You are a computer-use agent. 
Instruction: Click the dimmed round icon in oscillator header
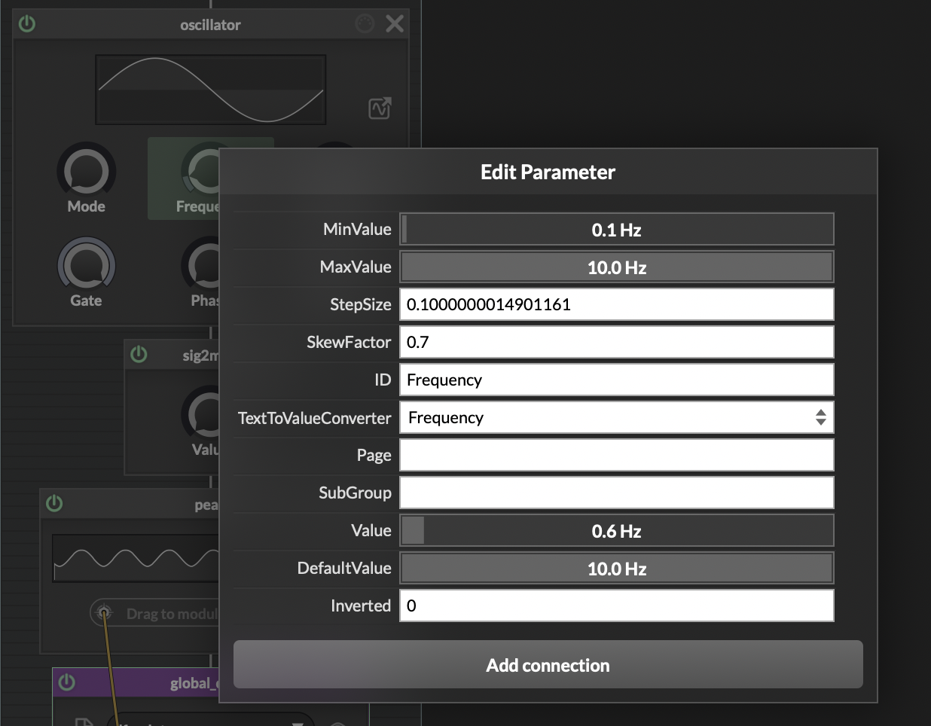point(365,24)
